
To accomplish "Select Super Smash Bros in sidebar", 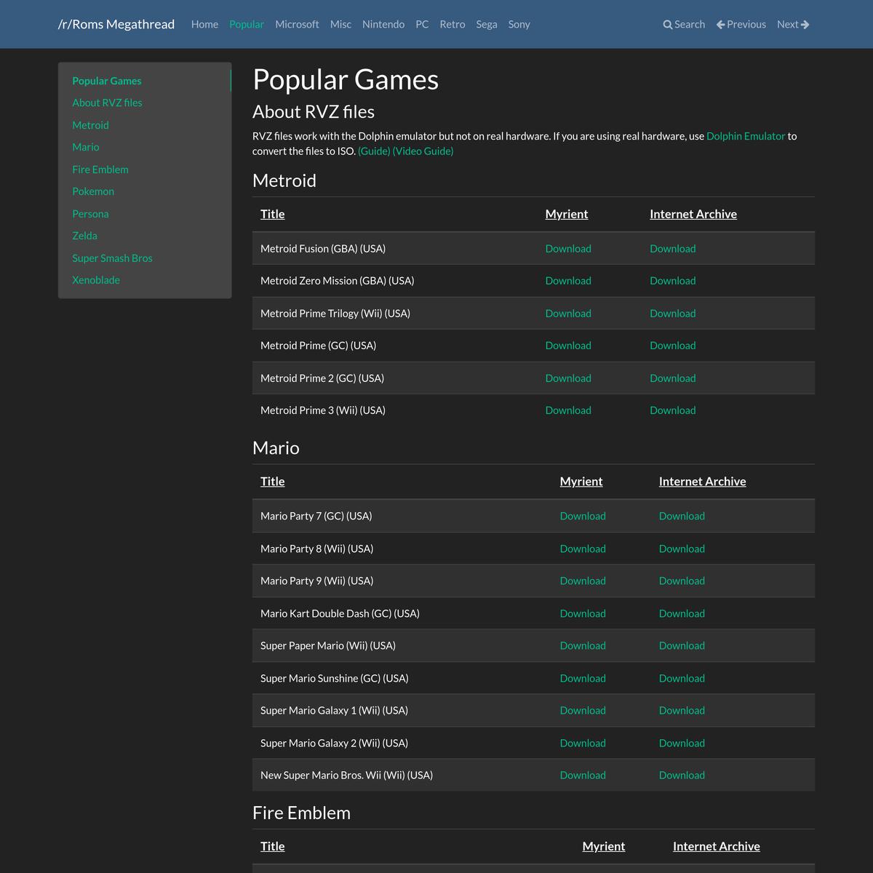I will pyautogui.click(x=112, y=258).
